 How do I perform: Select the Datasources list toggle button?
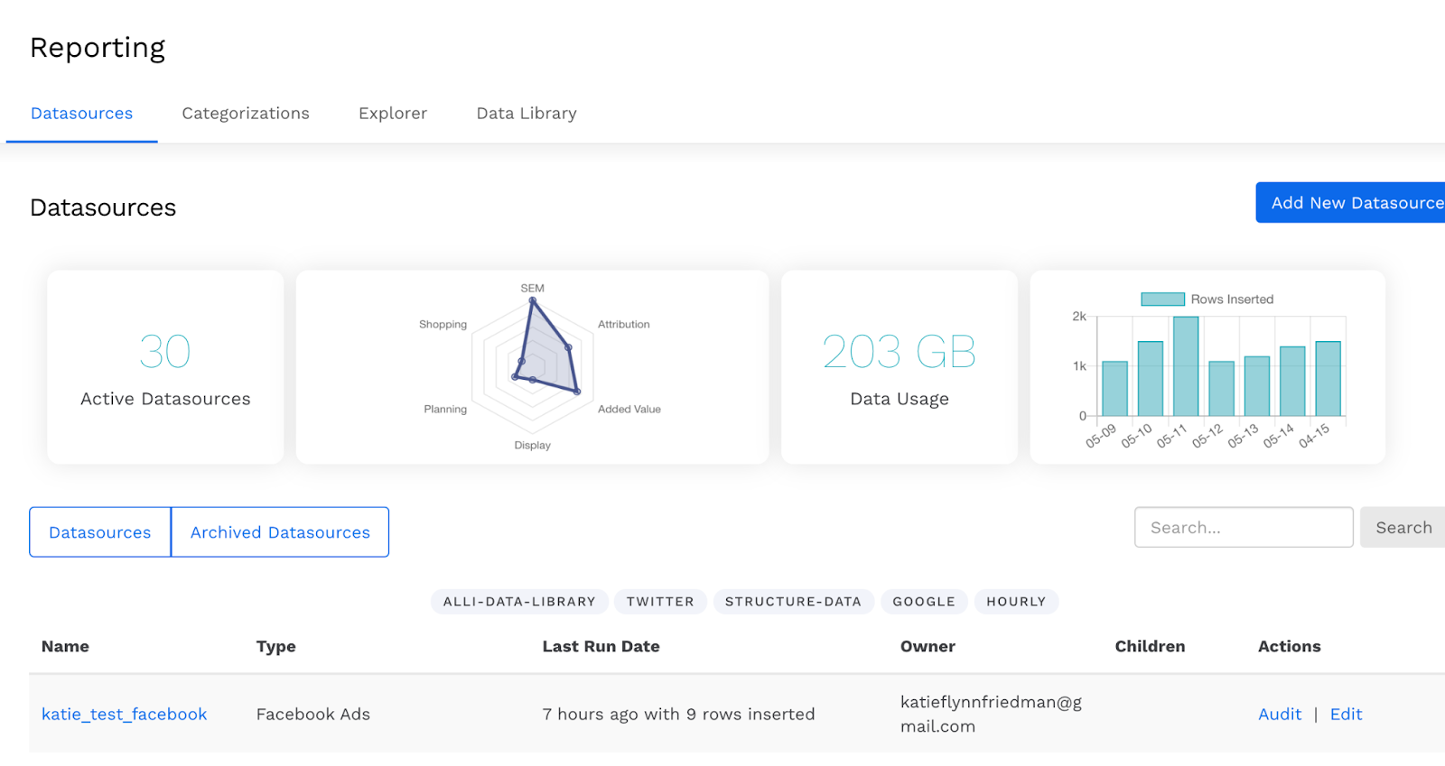tap(100, 532)
